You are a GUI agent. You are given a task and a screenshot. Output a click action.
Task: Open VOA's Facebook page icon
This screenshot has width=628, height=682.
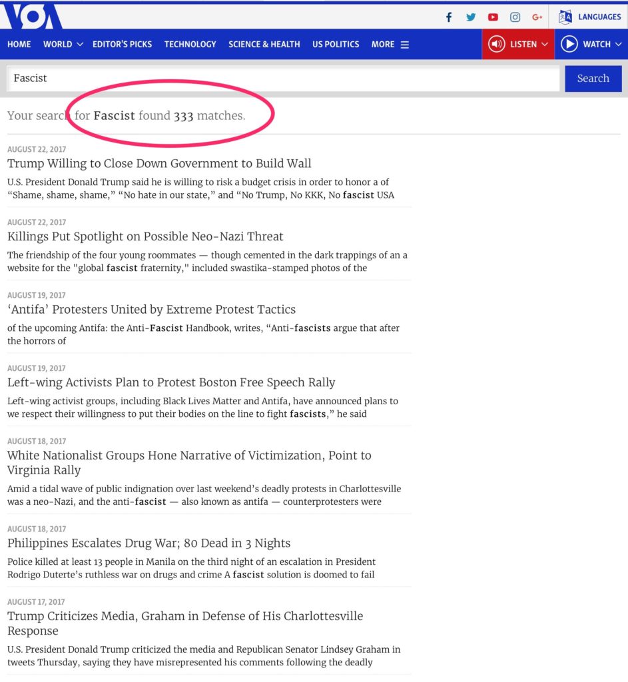point(449,17)
